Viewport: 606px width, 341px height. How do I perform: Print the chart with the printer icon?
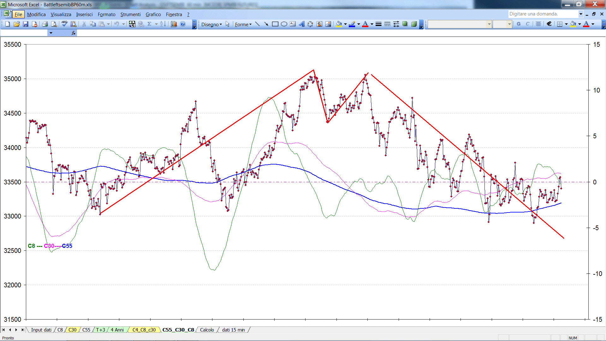45,24
